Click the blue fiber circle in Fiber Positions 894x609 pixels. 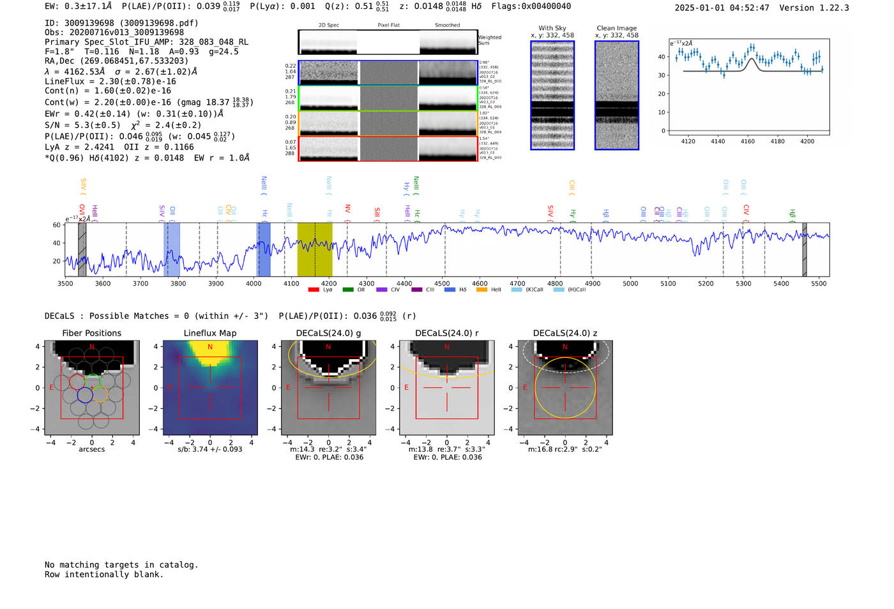click(84, 395)
